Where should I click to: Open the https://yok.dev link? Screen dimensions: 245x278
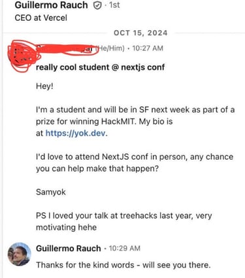tap(76, 133)
